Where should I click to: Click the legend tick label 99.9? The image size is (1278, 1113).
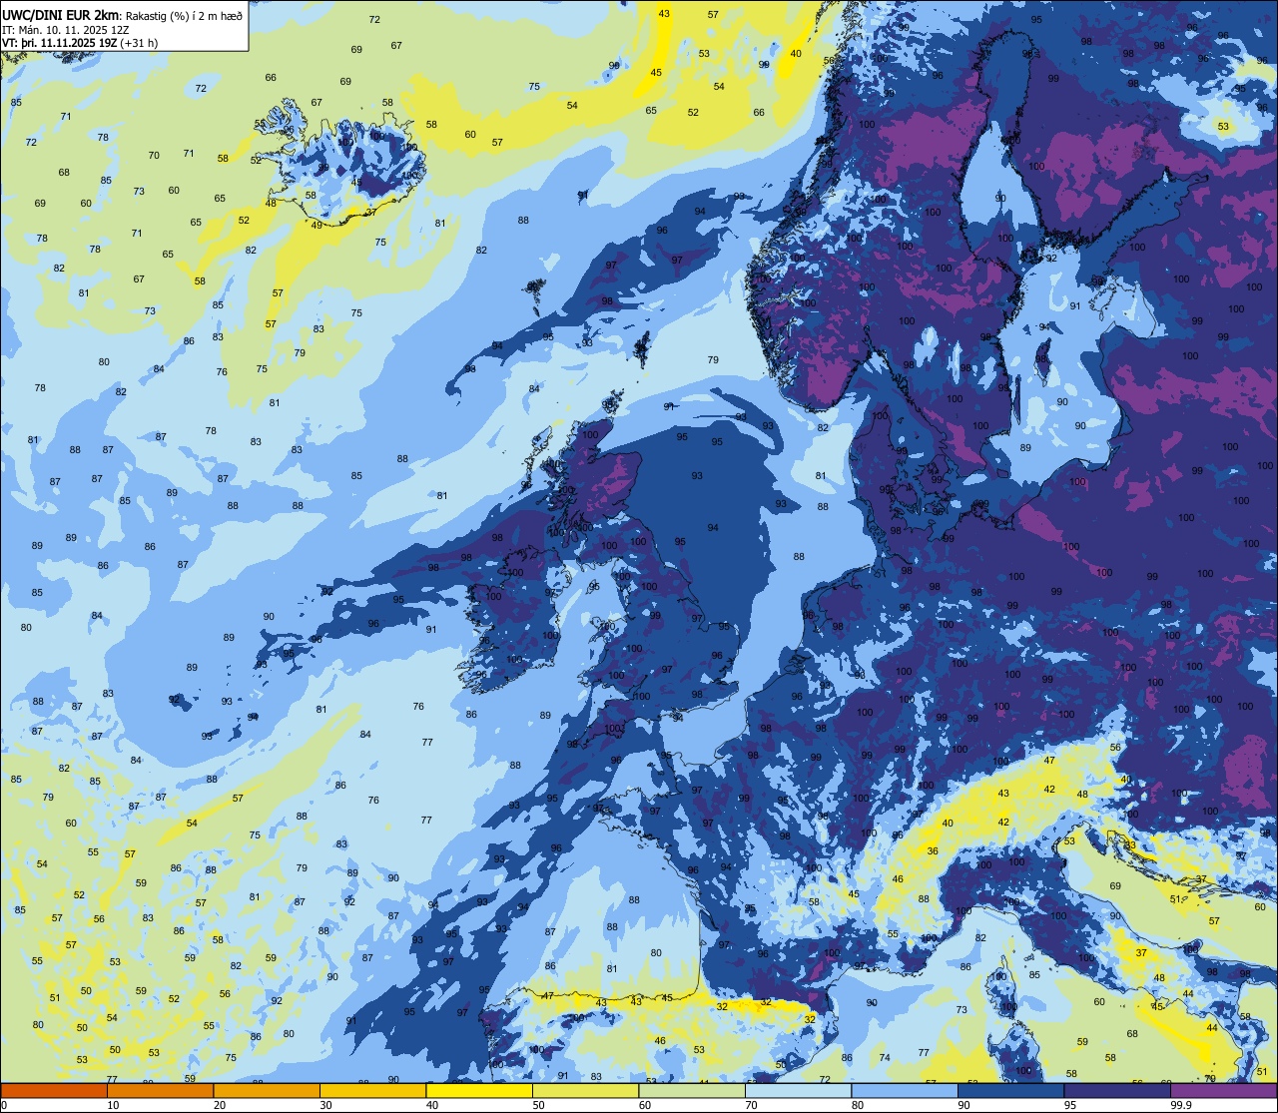pos(1181,1105)
